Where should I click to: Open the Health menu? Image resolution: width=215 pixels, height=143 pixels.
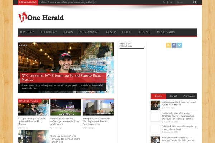[127, 32]
